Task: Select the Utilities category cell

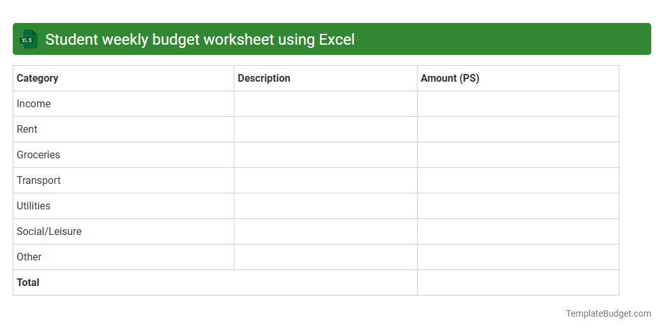Action: pos(124,206)
